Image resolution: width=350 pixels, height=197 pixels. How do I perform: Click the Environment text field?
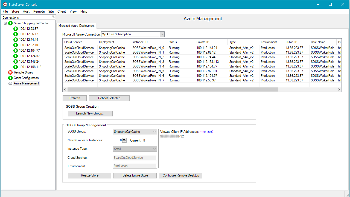135,166
